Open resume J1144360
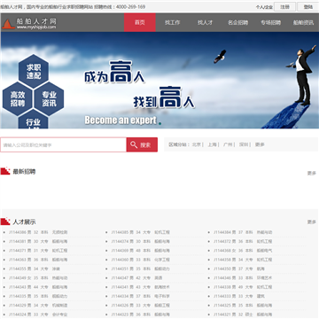Screen dimensions: 319x319 [141, 260]
